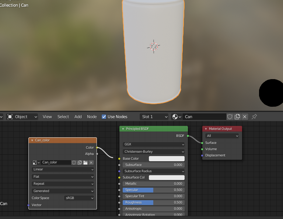The image size is (283, 219).
Task: Open the View menu in node editor
Action: (x=47, y=117)
